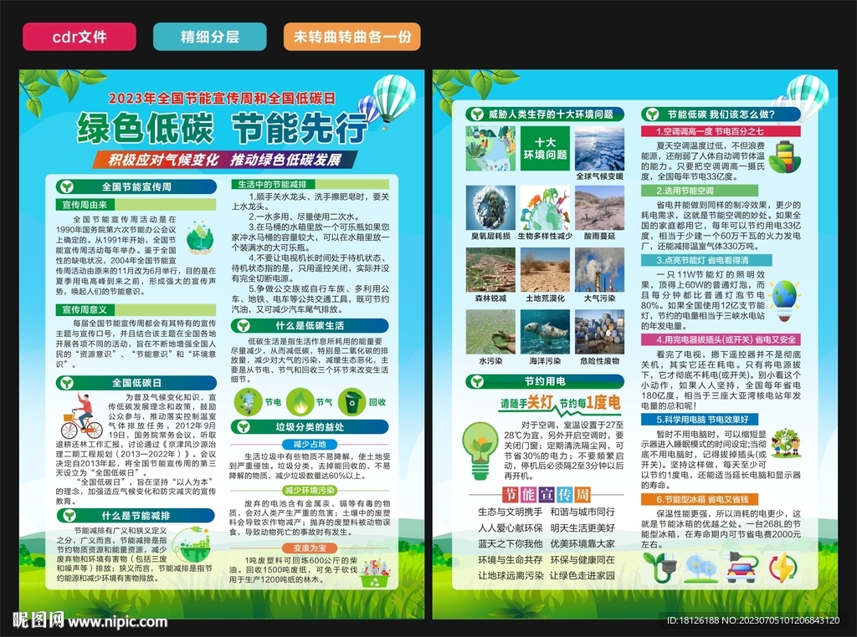857x637 pixels.
Task: Click the 酸雨蔓延 photo
Action: [599, 207]
